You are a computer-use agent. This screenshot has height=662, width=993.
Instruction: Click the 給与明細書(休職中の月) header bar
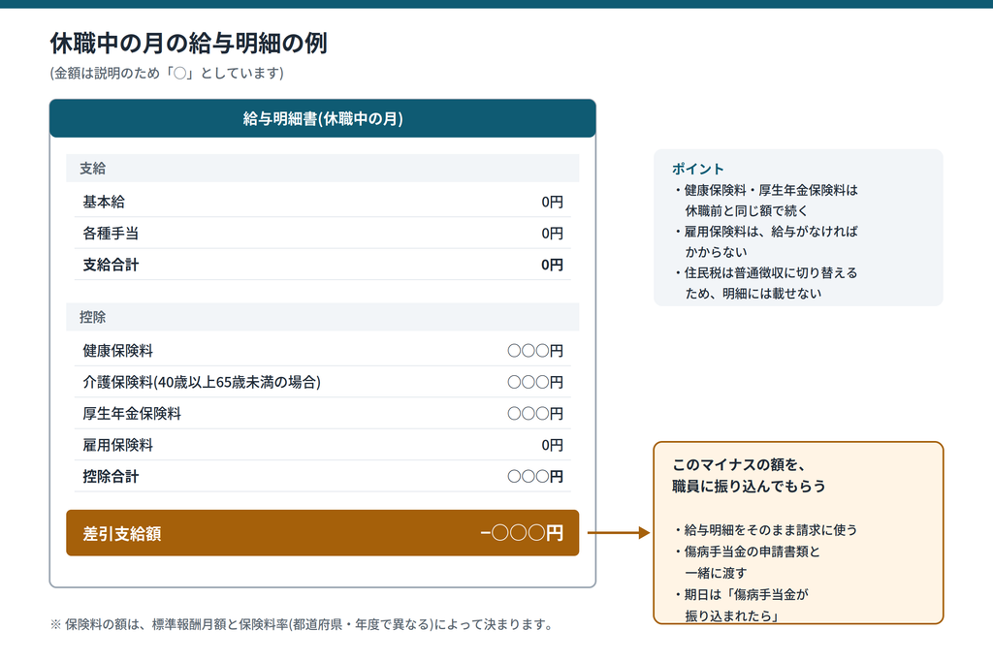[x=322, y=118]
